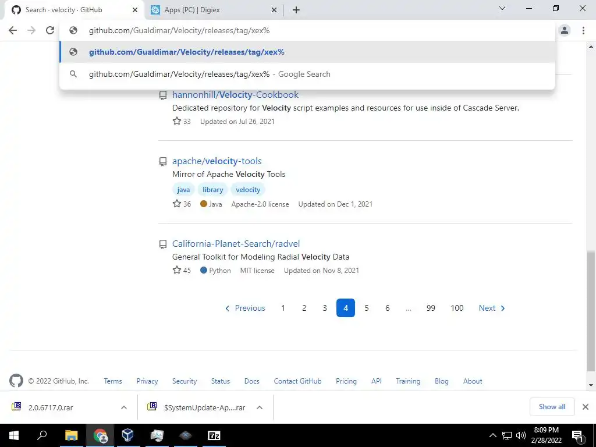
Task: Click star icon showing 45 stars
Action: (x=177, y=270)
